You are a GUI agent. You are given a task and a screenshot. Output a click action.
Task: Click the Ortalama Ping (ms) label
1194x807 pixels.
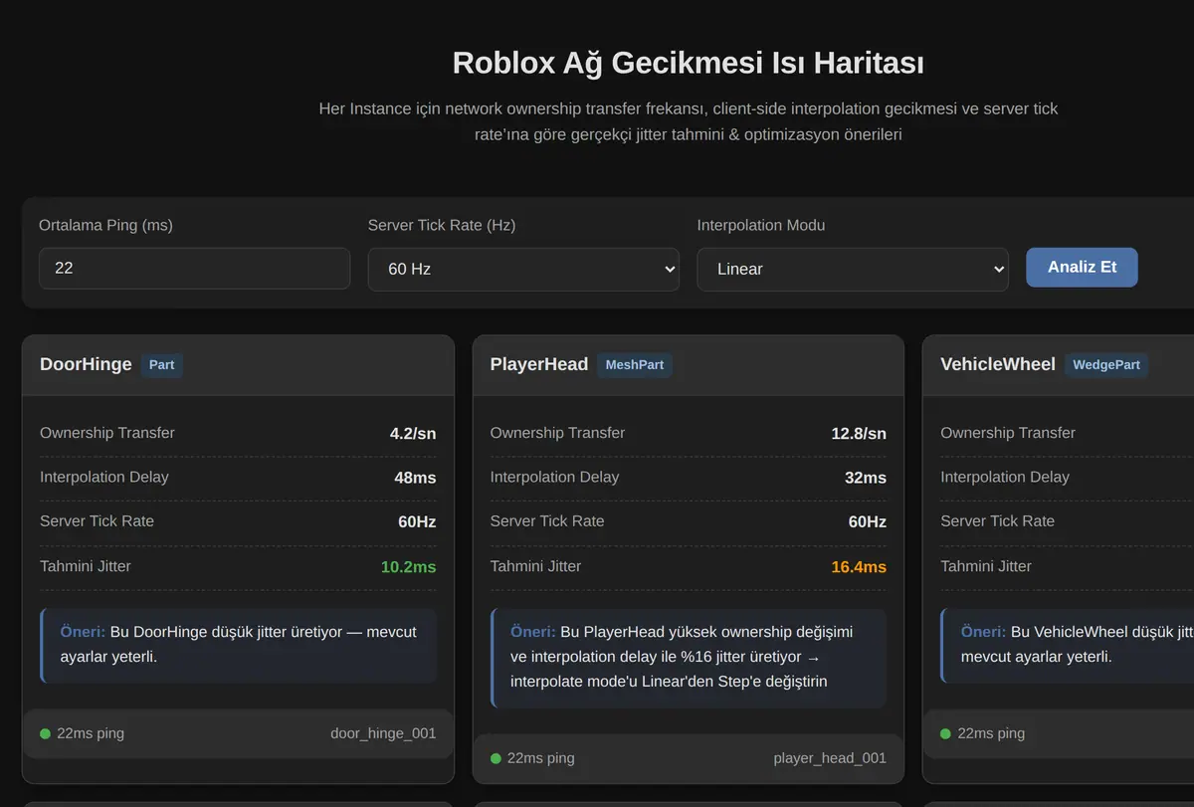[105, 226]
